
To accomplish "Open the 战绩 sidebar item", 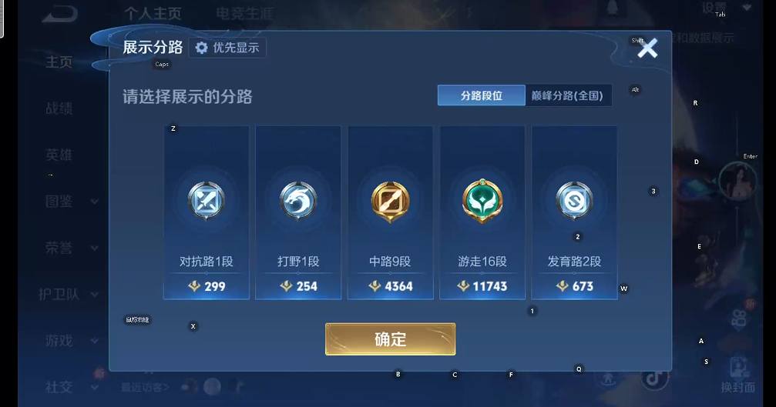I will click(59, 108).
